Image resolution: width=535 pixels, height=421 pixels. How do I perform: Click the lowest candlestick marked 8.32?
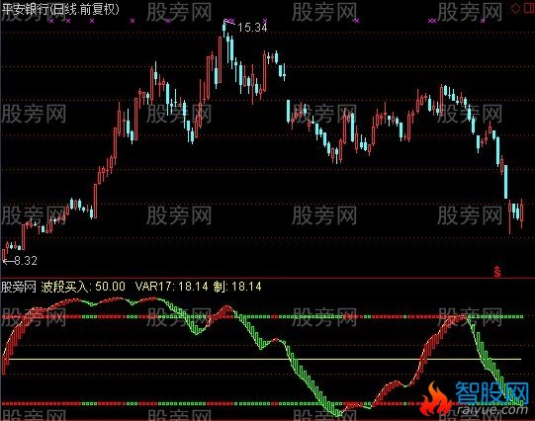coord(4,255)
